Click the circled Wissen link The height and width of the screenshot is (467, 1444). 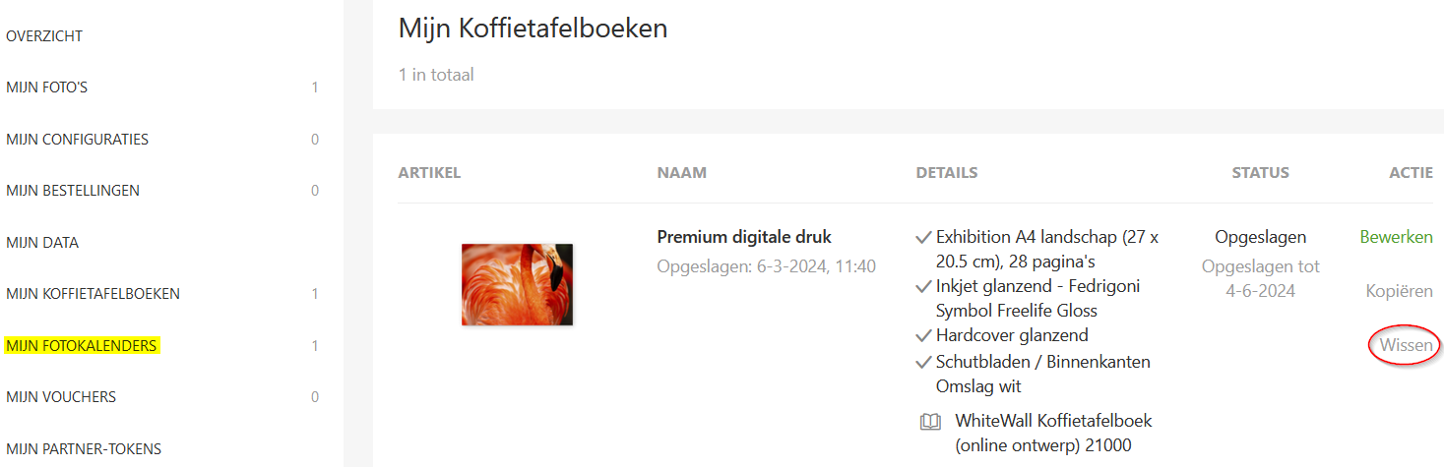click(x=1406, y=345)
